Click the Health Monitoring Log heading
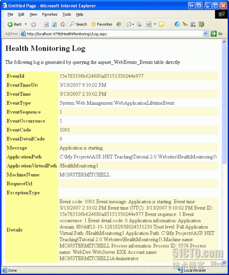This screenshot has width=229, height=275. click(x=45, y=49)
